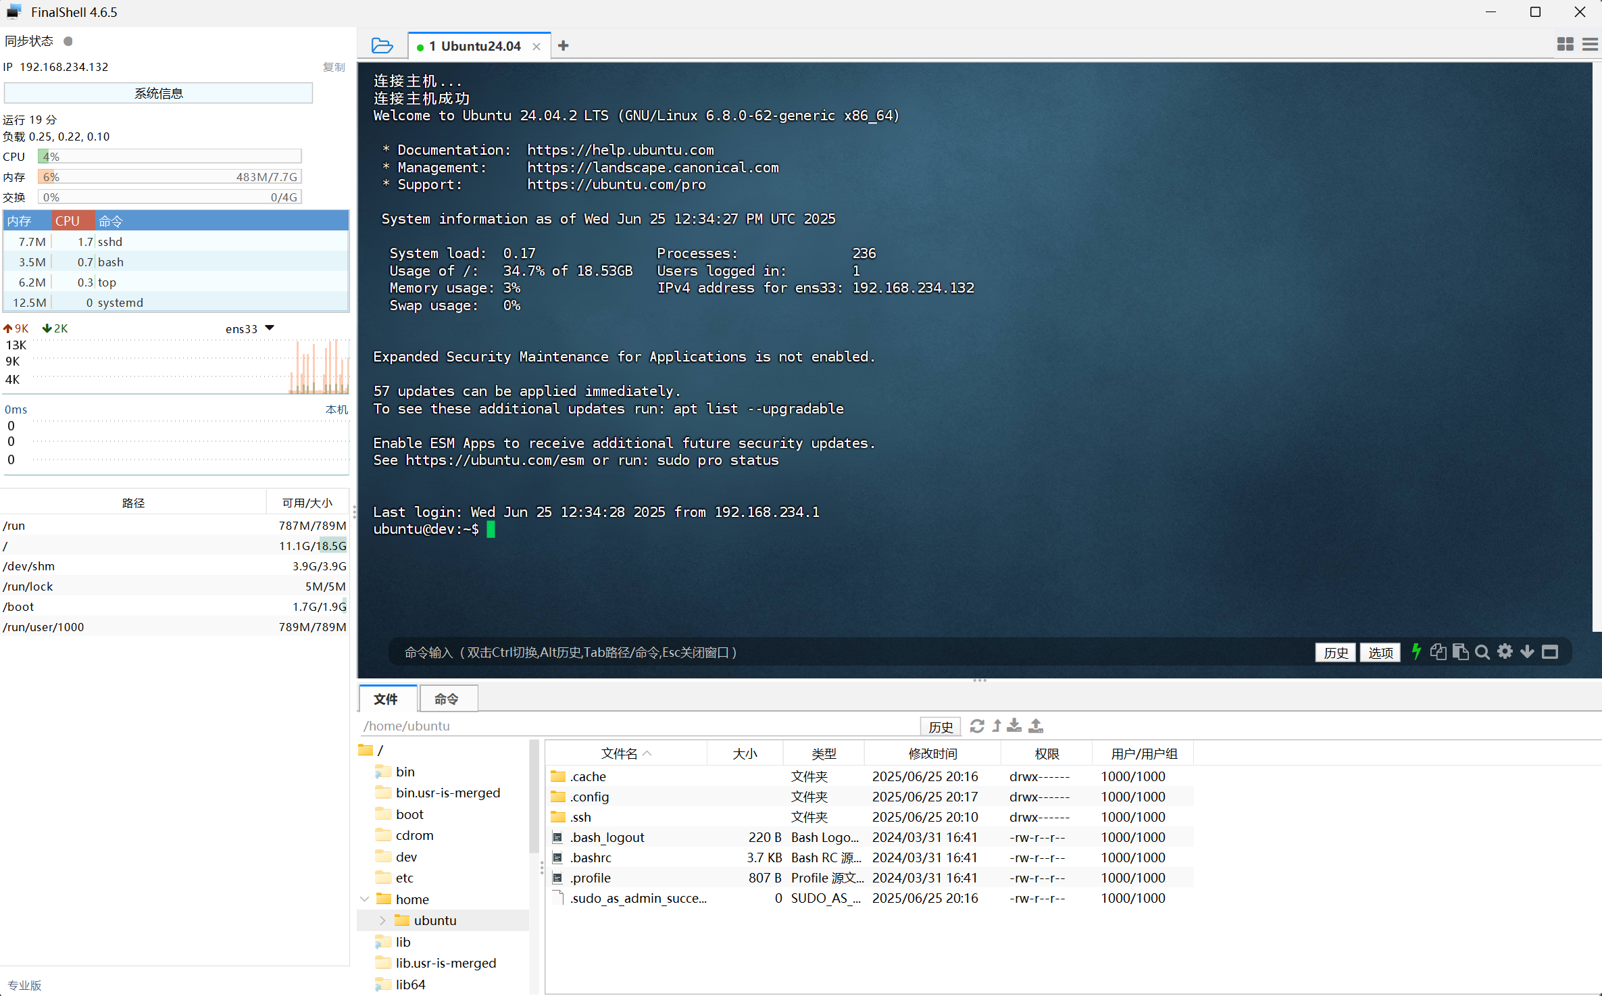
Task: Click the green lightning quick command icon
Action: [x=1416, y=651]
